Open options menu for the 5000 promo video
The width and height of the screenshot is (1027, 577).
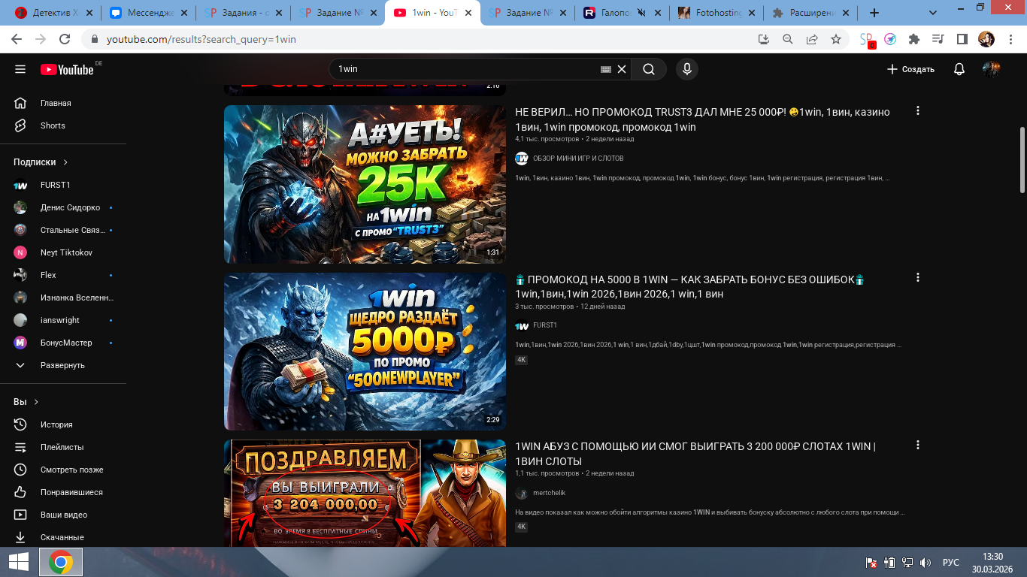[x=917, y=277]
